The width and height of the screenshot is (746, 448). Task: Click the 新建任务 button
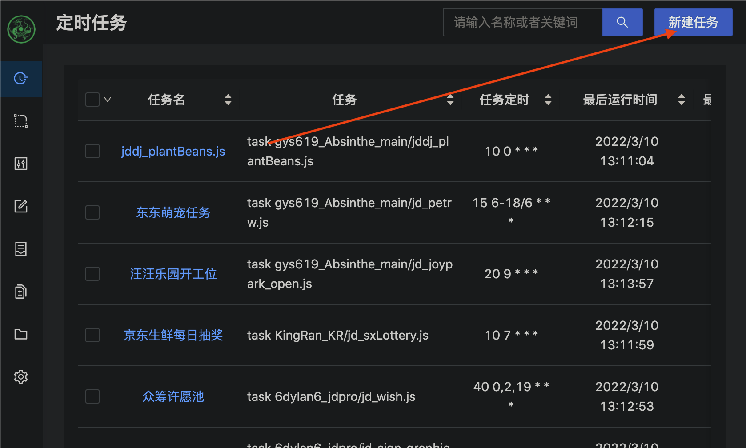(x=693, y=22)
